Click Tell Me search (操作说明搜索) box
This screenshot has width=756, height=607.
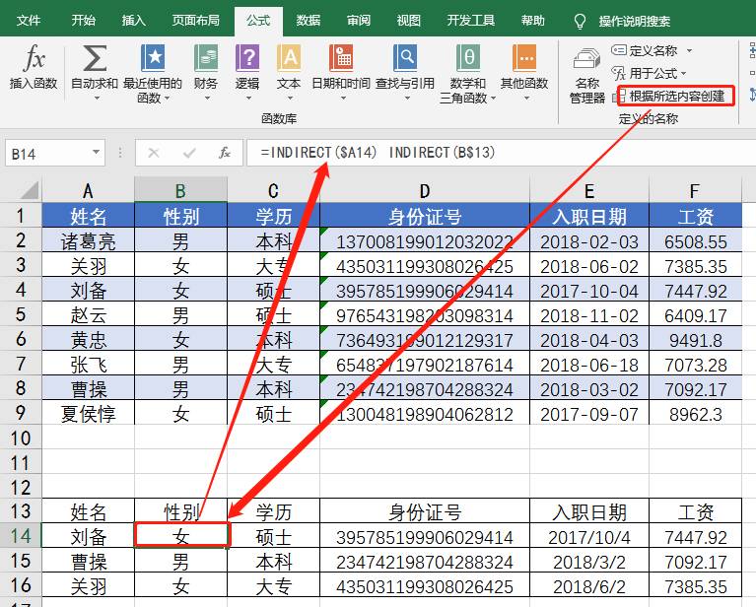[634, 21]
